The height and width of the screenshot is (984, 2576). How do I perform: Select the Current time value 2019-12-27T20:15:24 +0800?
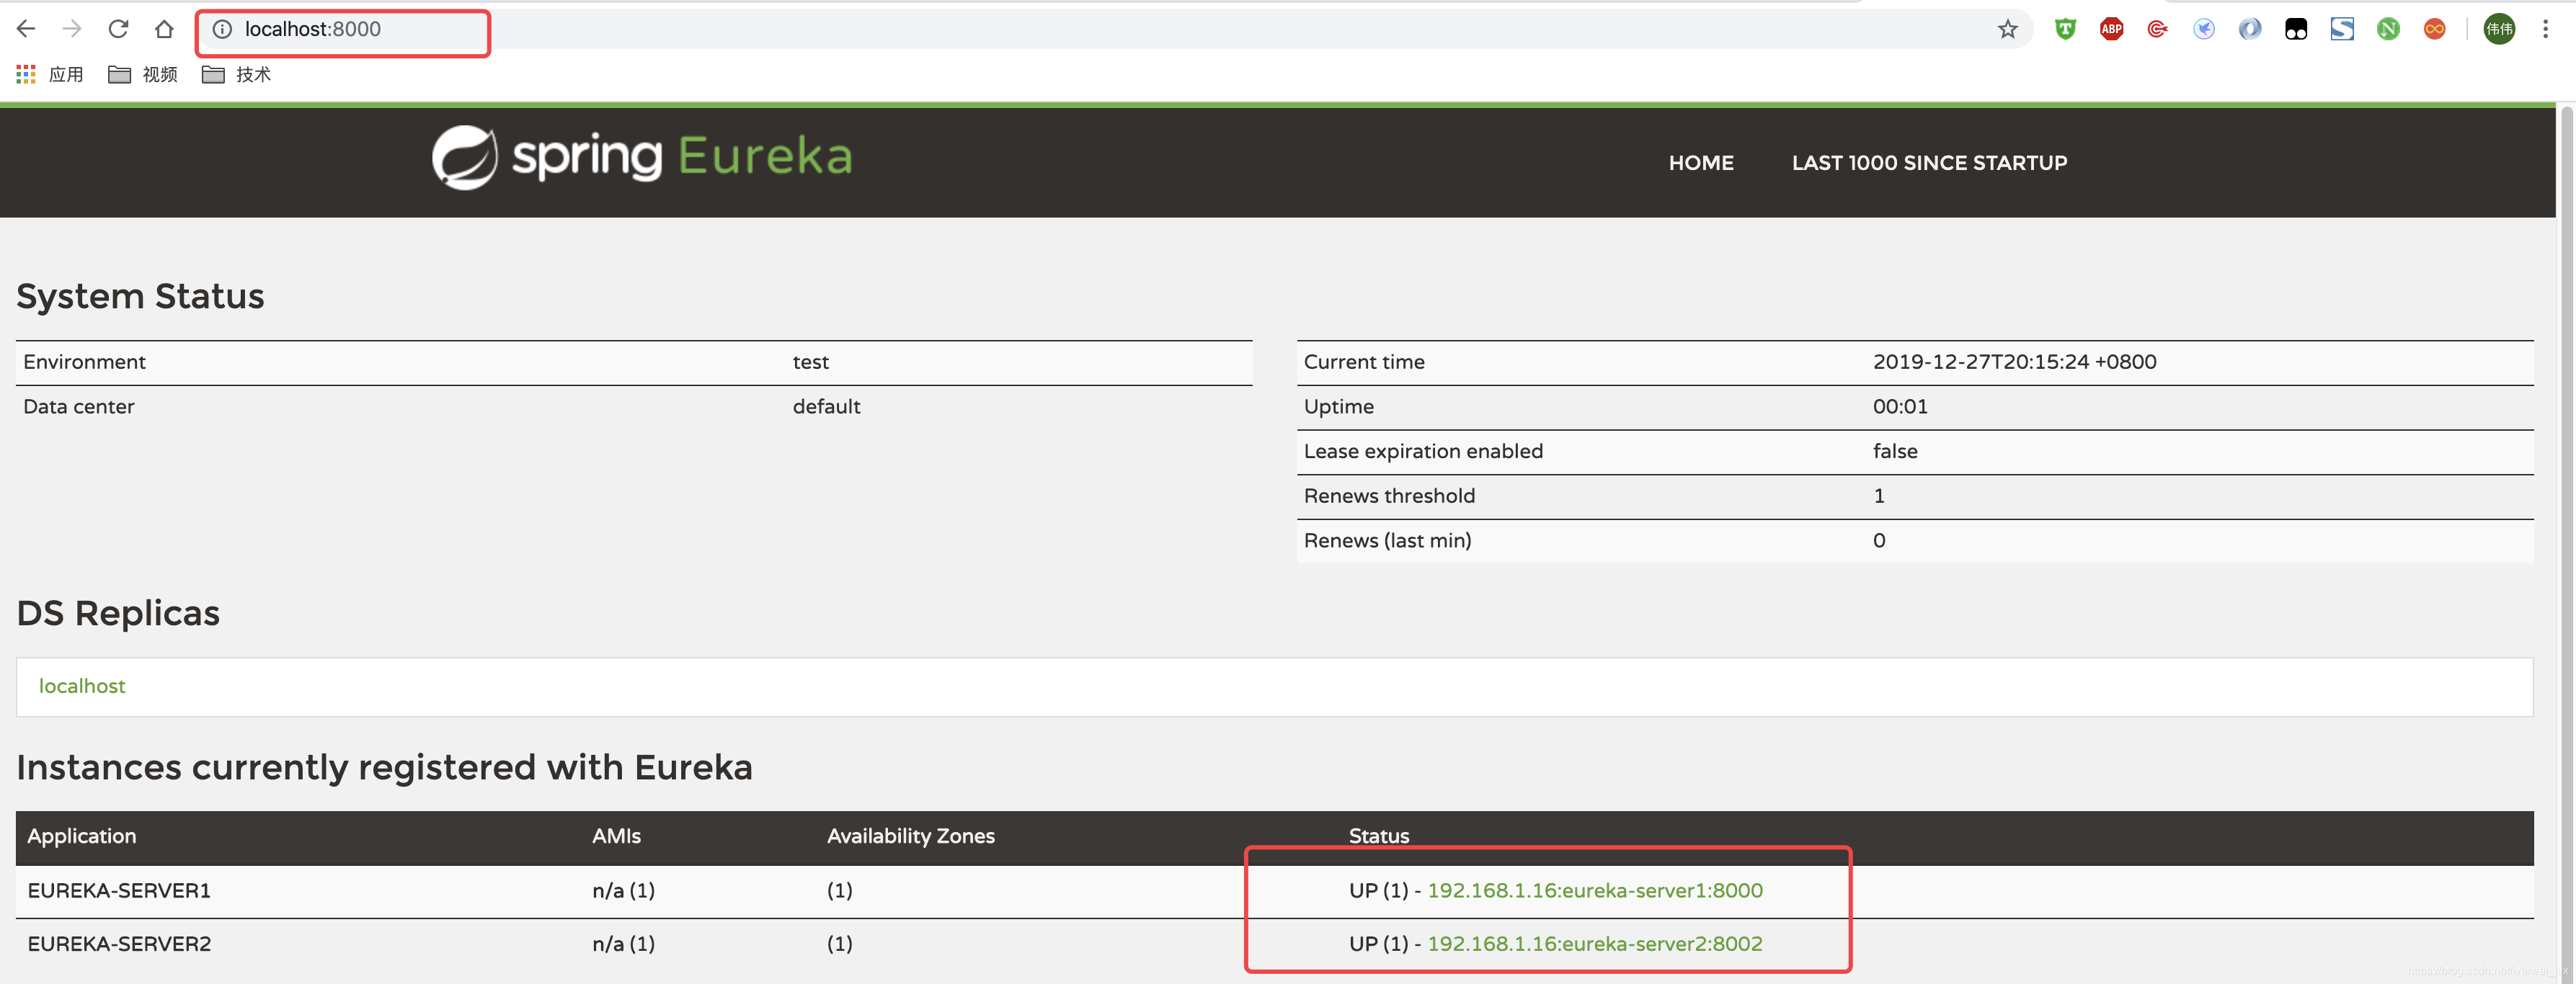2014,362
